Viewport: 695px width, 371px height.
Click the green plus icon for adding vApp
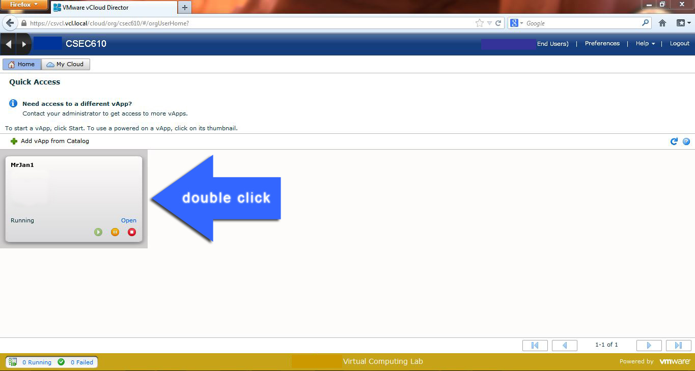pyautogui.click(x=14, y=141)
